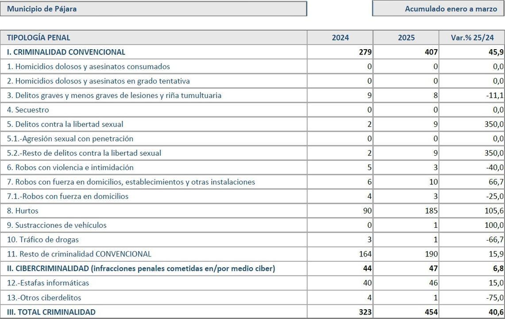This screenshot has height=319, width=505.
Task: Click the '8. Hurtos' row label
Action: tap(23, 211)
